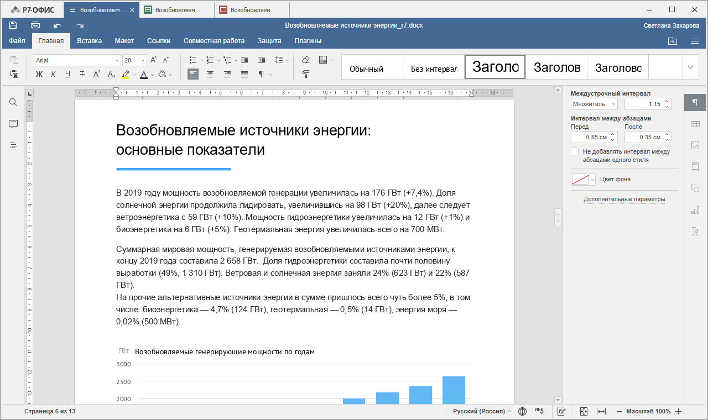This screenshot has height=420, width=708.
Task: Open the Search panel in left sidebar
Action: click(x=13, y=102)
